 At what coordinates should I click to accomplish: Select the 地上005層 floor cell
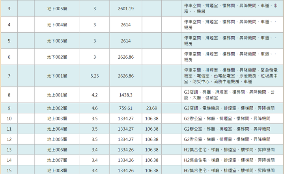point(57,139)
